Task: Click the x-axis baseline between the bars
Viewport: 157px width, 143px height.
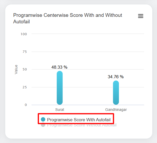Action: (x=88, y=105)
